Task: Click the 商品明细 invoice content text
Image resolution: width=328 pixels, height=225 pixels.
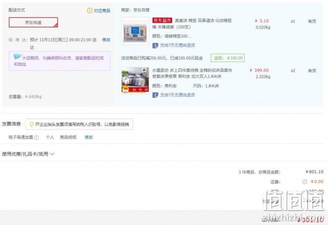Action: point(68,137)
